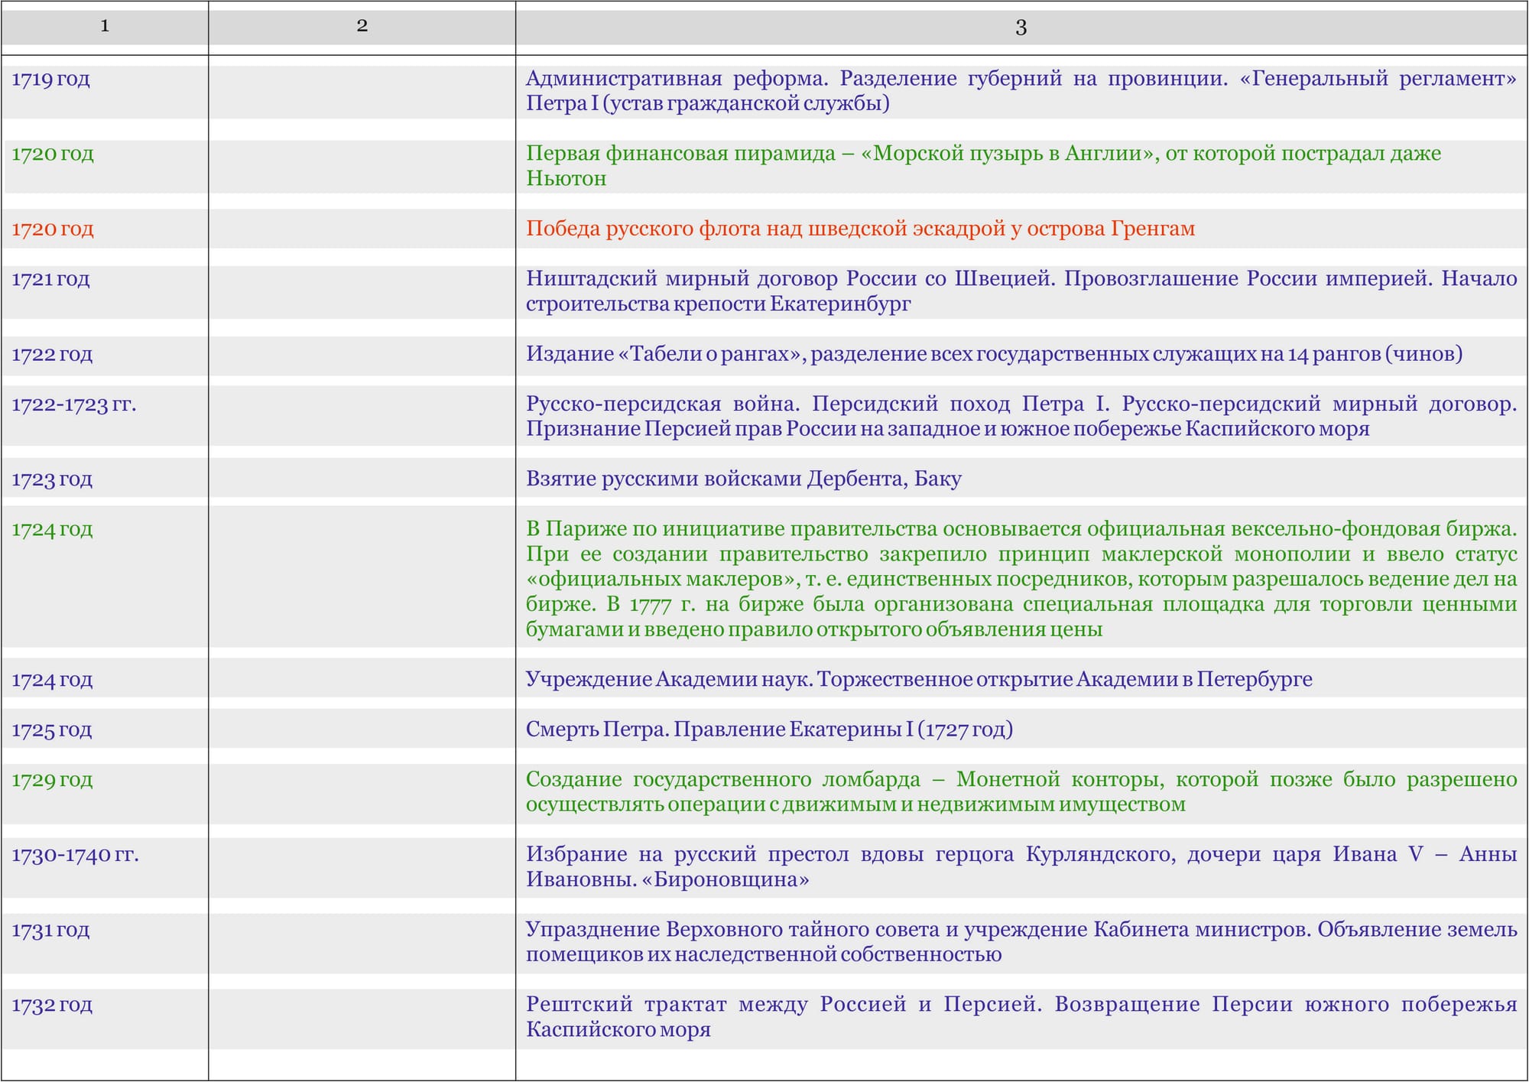
Task: Select the date cell "1731 год"
Action: click(50, 930)
